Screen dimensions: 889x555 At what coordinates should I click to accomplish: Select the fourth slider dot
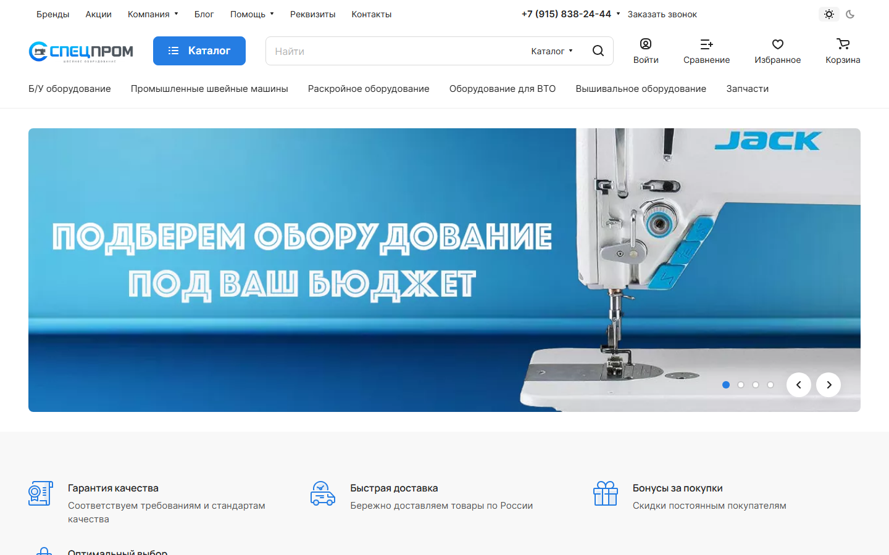point(770,385)
